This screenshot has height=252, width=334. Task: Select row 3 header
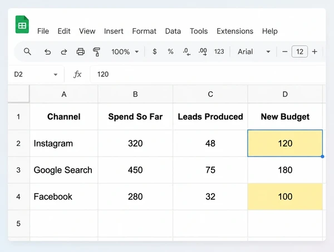pos(19,170)
